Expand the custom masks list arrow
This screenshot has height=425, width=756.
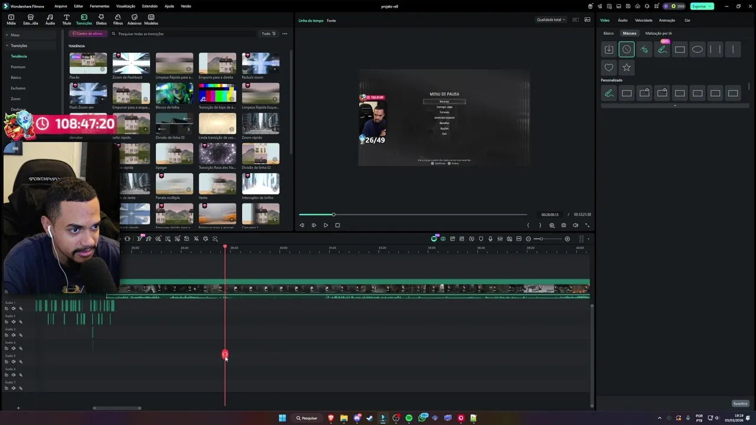[675, 106]
